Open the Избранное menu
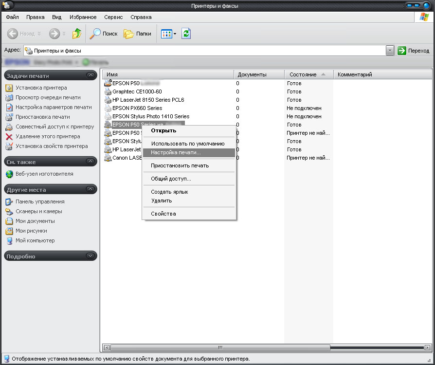The image size is (435, 365). [x=83, y=17]
